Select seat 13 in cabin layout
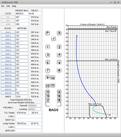The image size is (121, 137). pyautogui.click(x=48, y=92)
